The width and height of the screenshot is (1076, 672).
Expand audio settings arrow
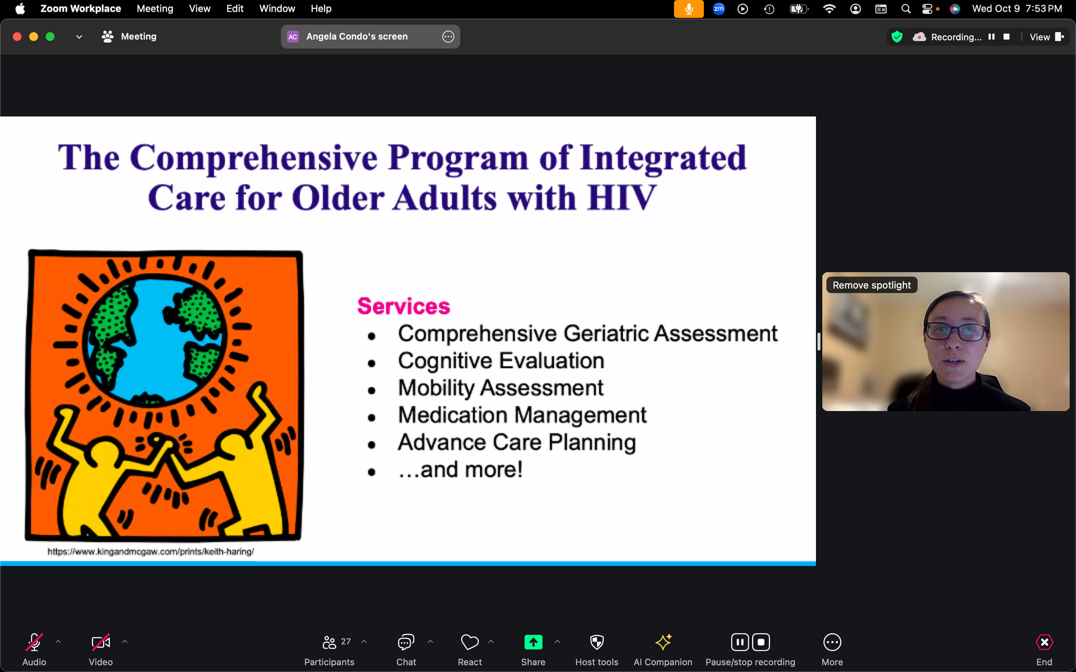coord(58,642)
